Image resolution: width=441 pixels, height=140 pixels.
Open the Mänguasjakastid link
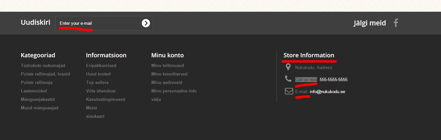(38, 99)
